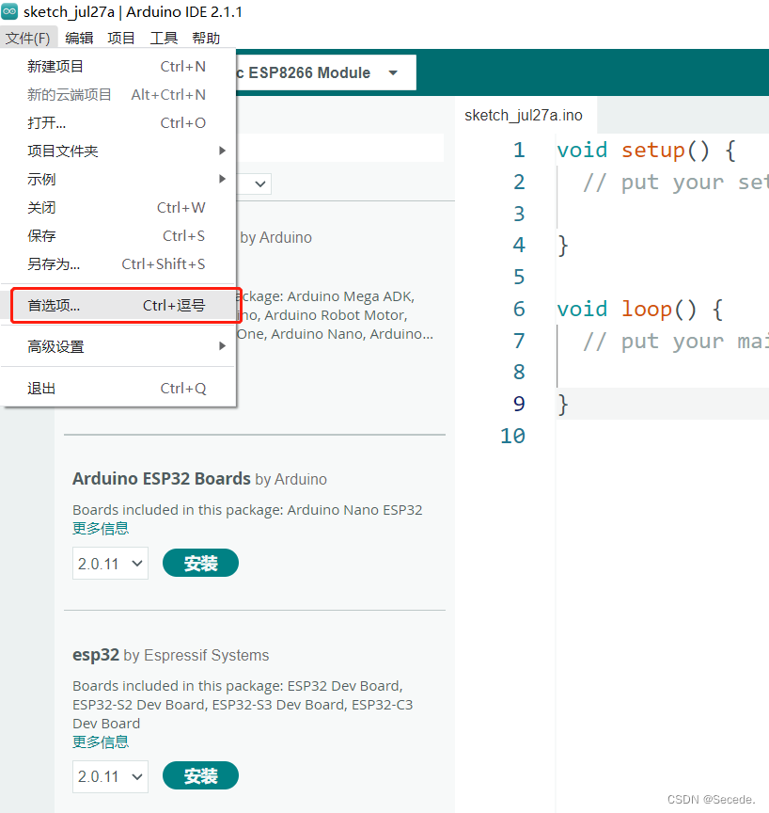Screen dimensions: 769x813
Task: Open the 文件(F) menu
Action: pyautogui.click(x=28, y=38)
